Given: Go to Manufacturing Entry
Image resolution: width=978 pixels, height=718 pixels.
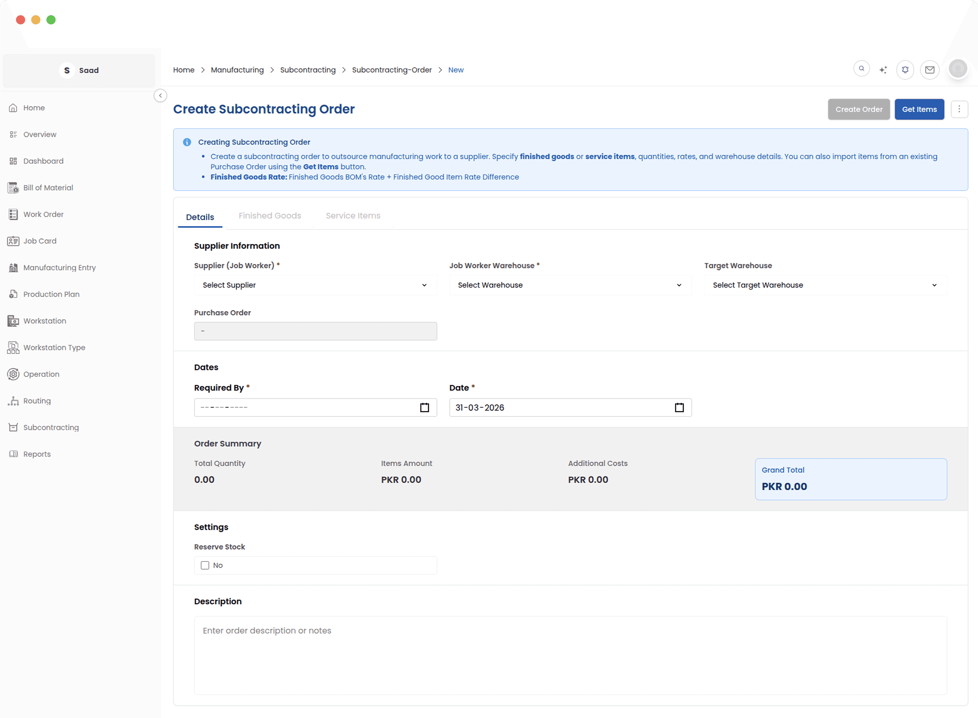Looking at the screenshot, I should 59,267.
